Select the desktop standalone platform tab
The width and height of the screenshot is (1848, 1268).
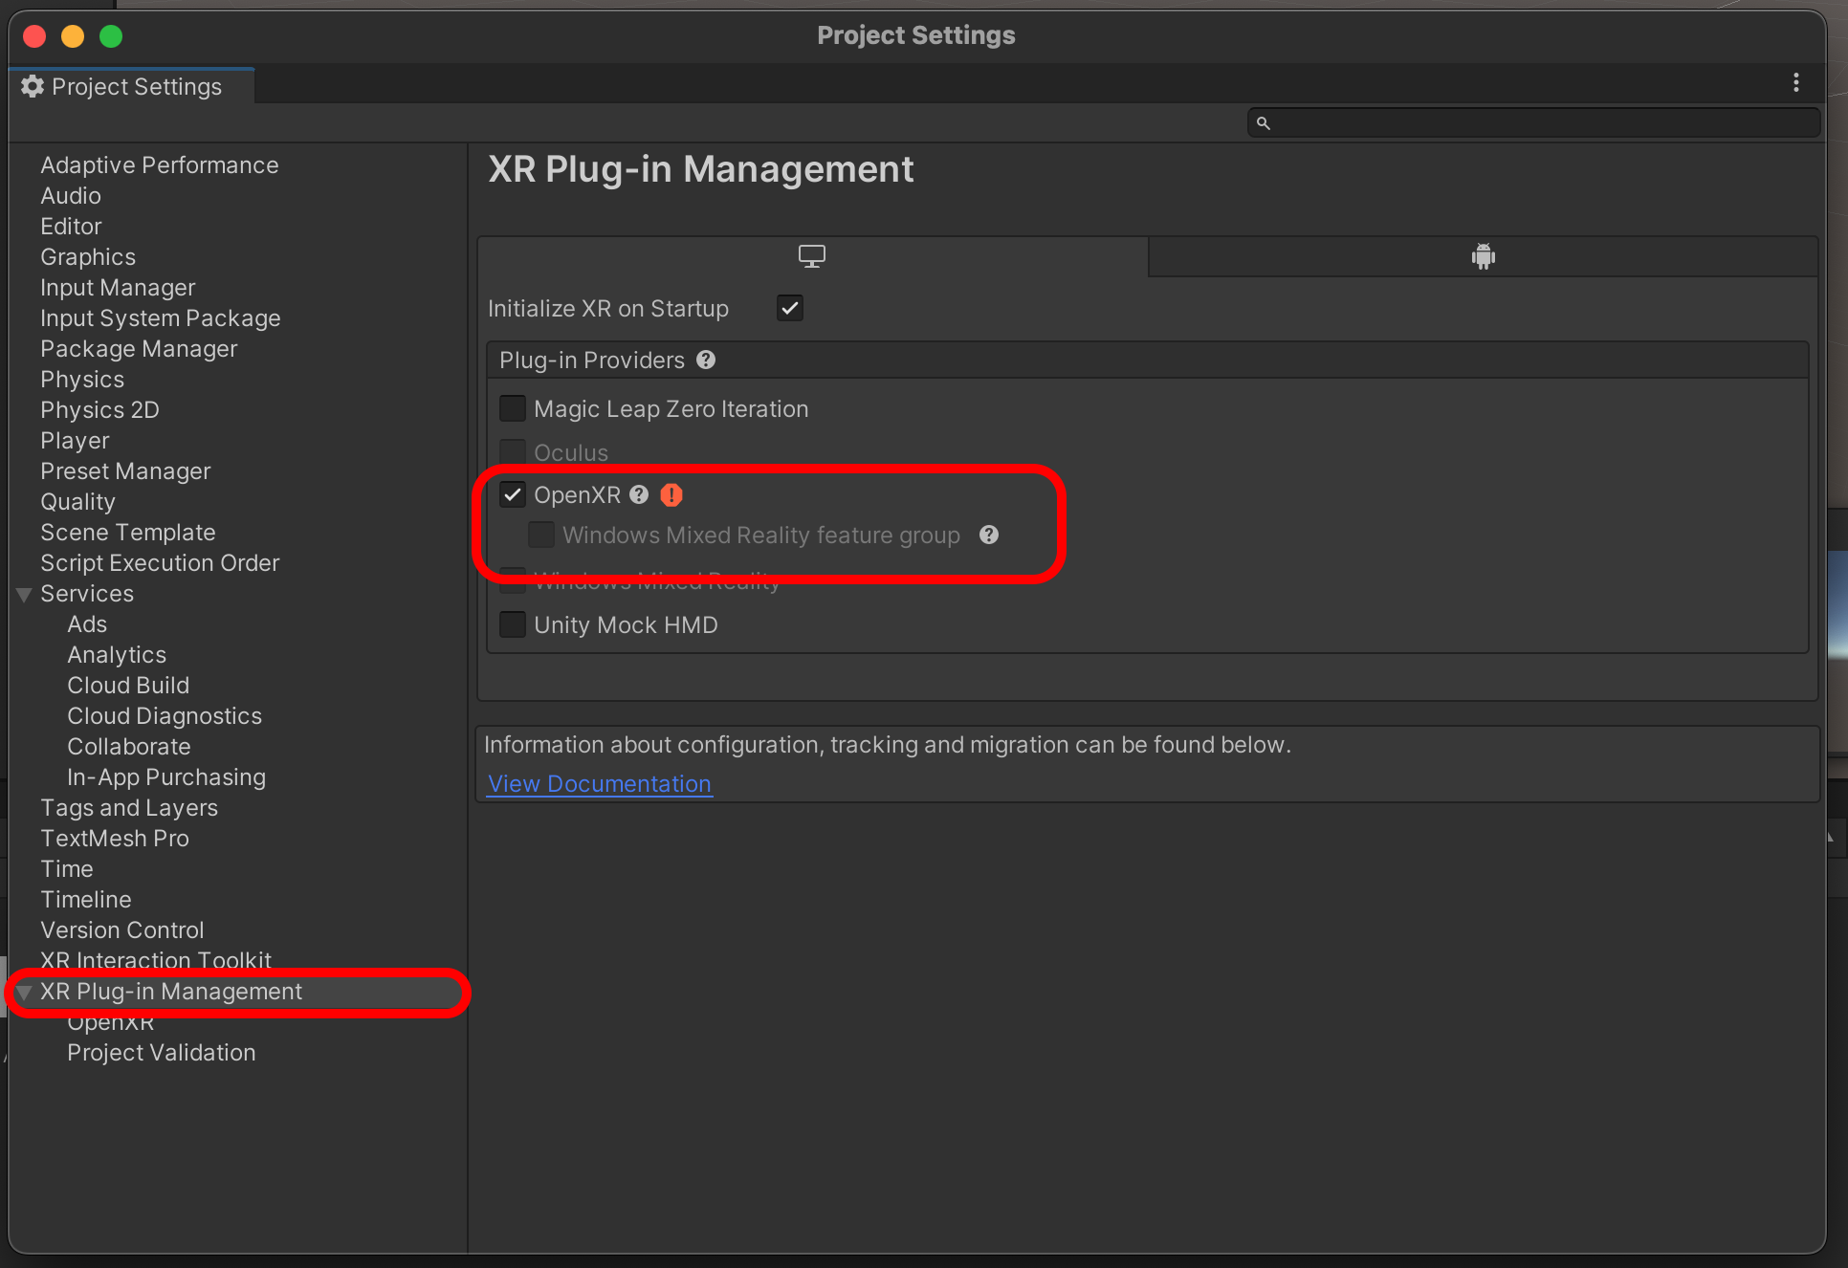[811, 256]
